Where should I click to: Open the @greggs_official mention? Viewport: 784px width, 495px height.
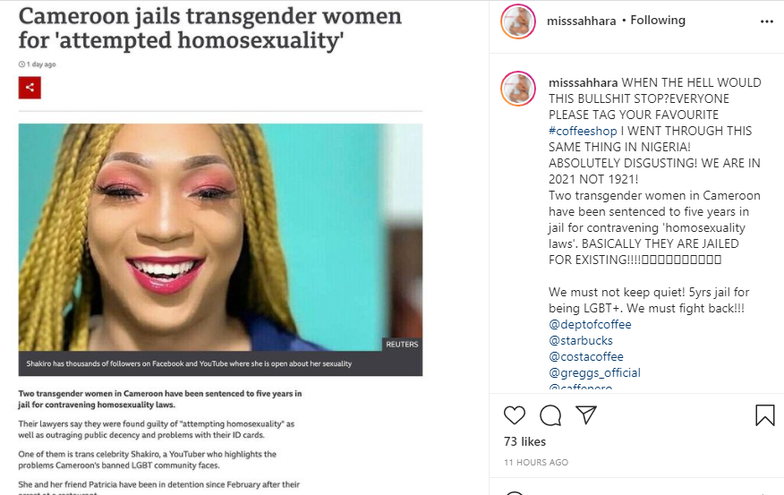tap(594, 373)
